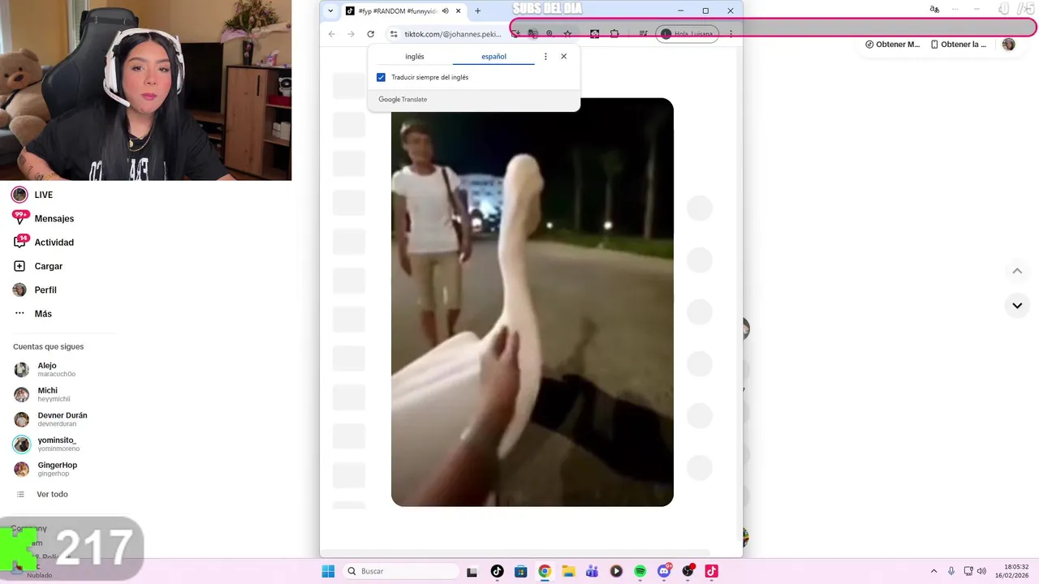Mute the tab via speaker icon
Screen dimensions: 1039x584
click(x=445, y=11)
